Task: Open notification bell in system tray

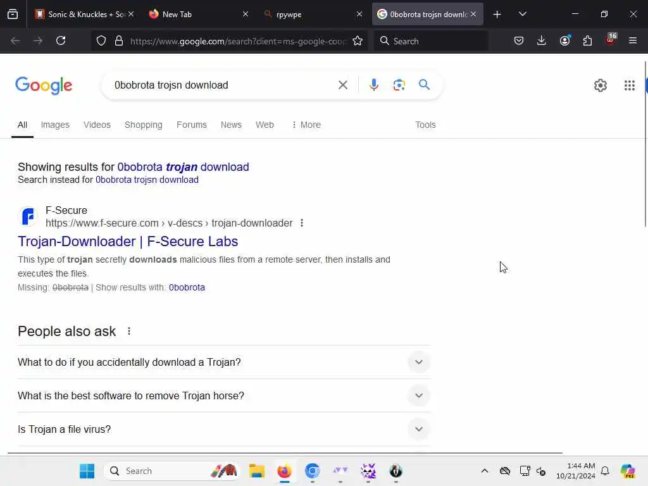Action: pyautogui.click(x=605, y=471)
